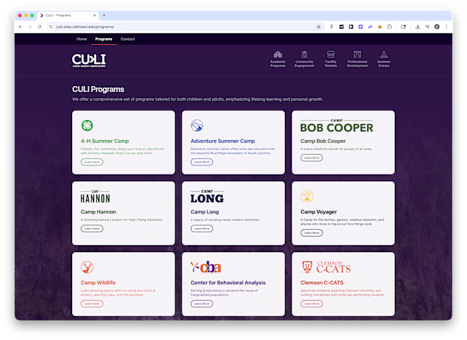Click Learn More under Camp Bob Cooper
Screen dimensions: 467x340
pyautogui.click(x=312, y=158)
